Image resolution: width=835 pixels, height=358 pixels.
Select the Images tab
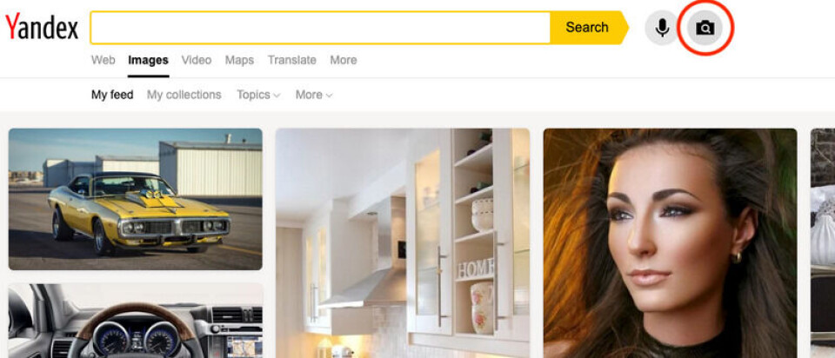click(x=148, y=60)
